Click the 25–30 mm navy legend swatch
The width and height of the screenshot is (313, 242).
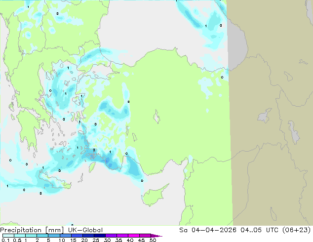(x=99, y=236)
